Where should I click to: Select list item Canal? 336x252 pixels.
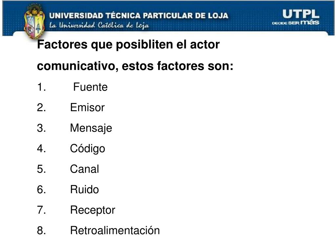click(84, 169)
